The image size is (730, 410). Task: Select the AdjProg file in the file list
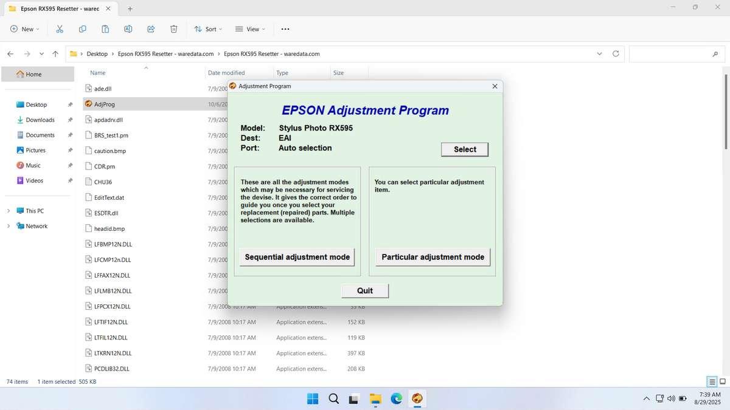click(x=105, y=104)
